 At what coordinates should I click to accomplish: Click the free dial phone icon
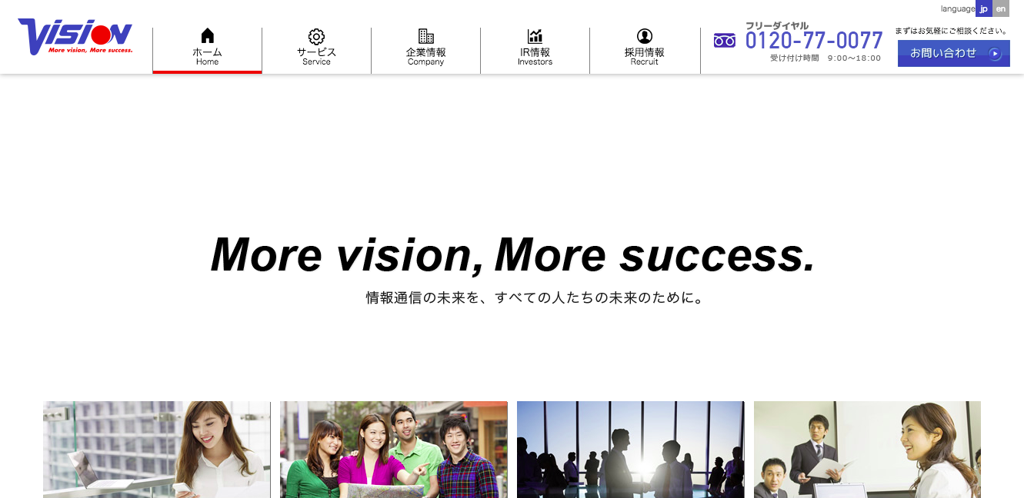(724, 41)
